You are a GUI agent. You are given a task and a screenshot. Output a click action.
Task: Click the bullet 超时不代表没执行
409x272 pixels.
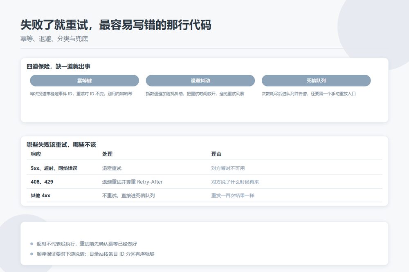(87, 244)
